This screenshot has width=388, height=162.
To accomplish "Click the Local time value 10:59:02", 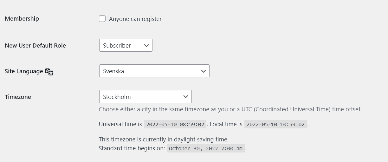I will [x=275, y=124].
